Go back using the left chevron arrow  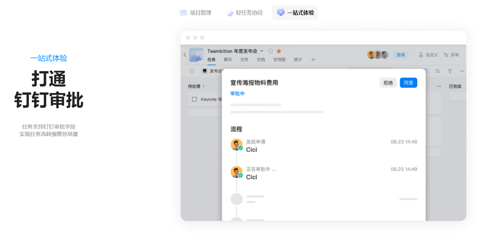click(x=185, y=55)
